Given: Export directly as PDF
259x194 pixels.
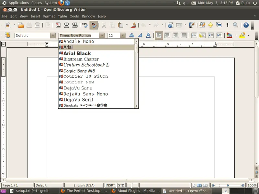Looking at the screenshot, I should [x=58, y=25].
